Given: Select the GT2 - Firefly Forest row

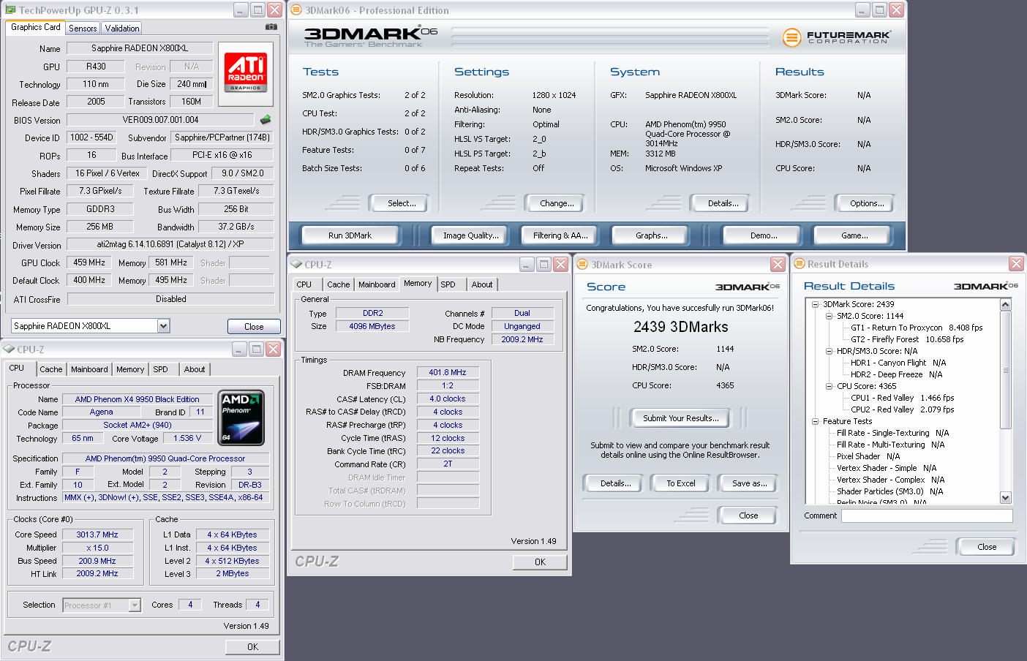Looking at the screenshot, I should (907, 339).
